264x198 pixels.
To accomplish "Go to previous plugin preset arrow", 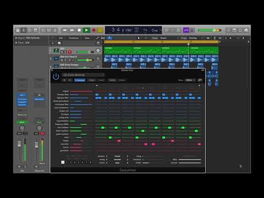I will coord(64,80).
